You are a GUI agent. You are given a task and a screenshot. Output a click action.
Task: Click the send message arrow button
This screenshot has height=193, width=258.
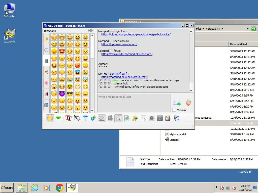pos(177,103)
